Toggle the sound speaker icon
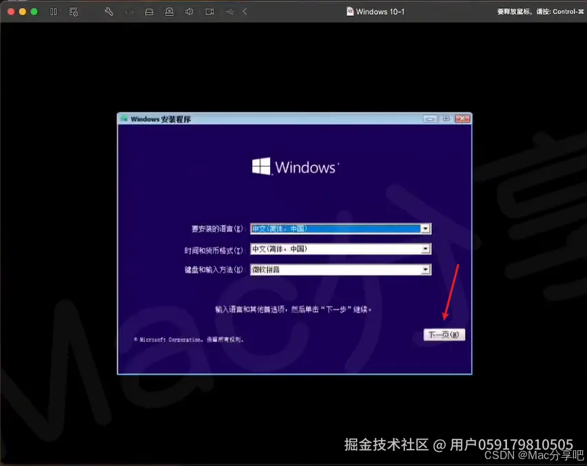587x466 pixels. coord(189,12)
